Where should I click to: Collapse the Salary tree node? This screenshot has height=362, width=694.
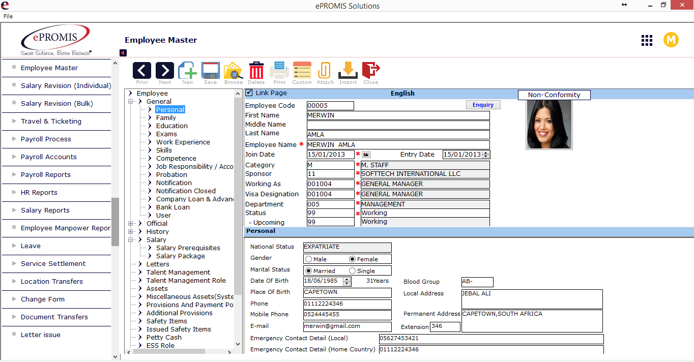click(131, 240)
